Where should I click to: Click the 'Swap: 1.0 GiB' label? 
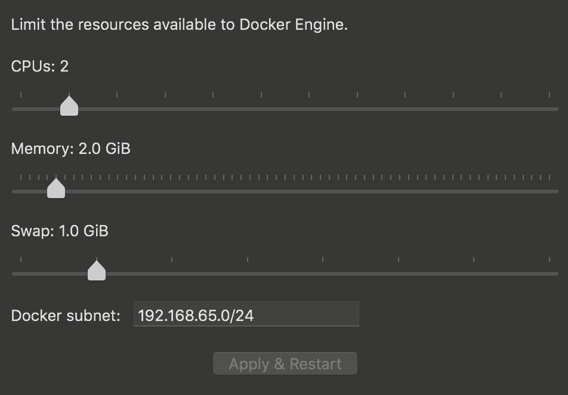pyautogui.click(x=60, y=231)
